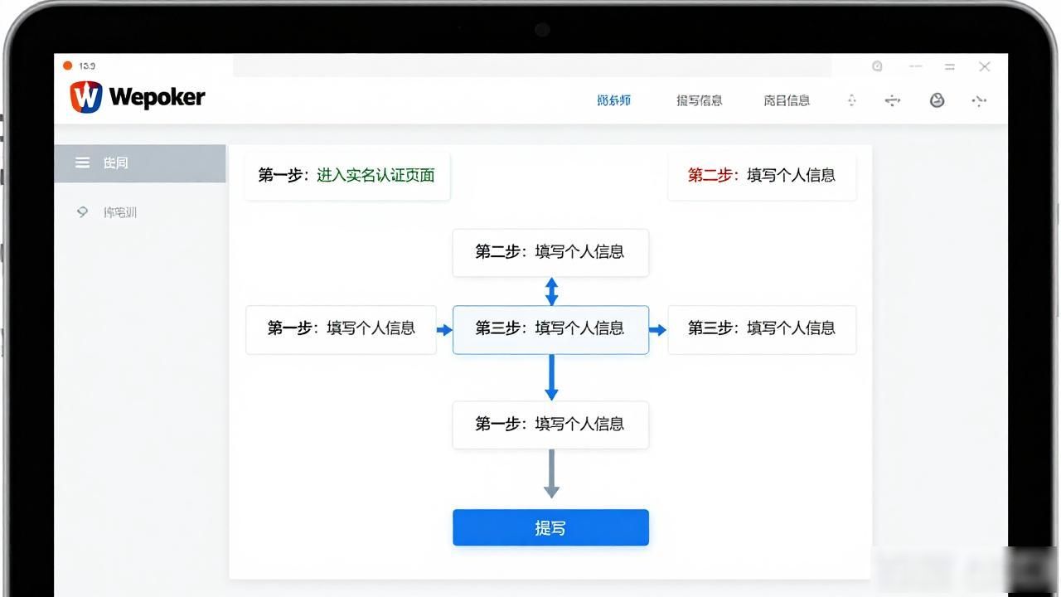Close the Wepoker window
This screenshot has width=1061, height=597.
(985, 66)
